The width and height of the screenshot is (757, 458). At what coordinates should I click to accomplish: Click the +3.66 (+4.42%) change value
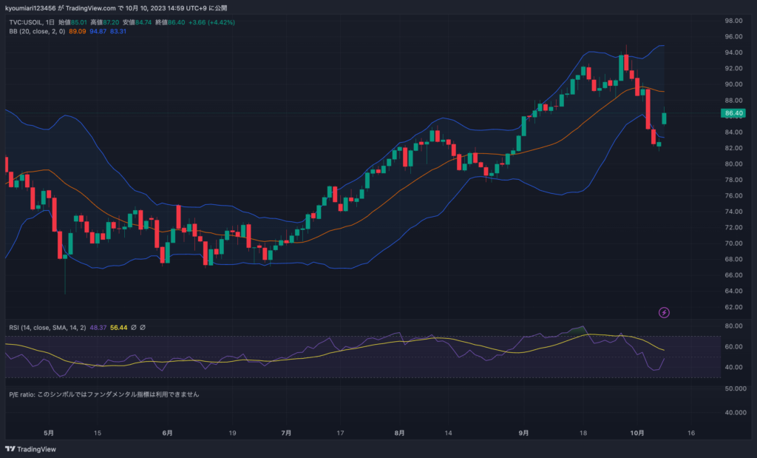pyautogui.click(x=211, y=22)
